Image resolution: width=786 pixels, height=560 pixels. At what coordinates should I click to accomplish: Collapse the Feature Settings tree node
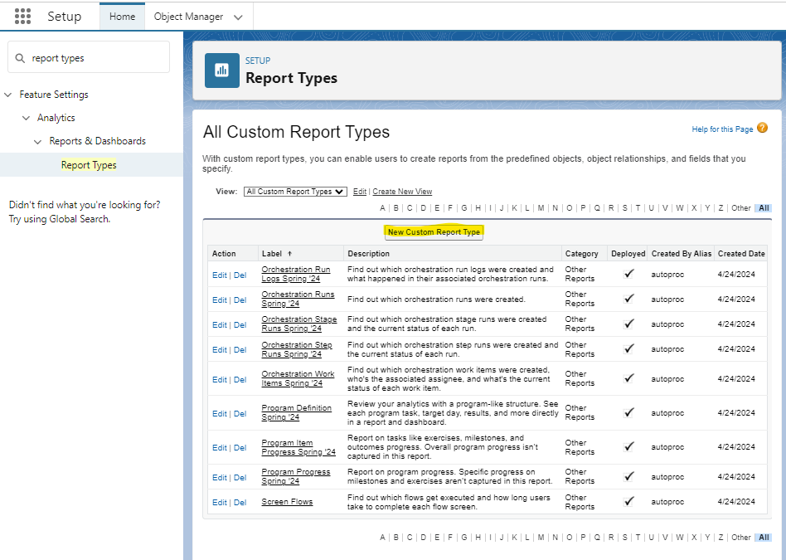click(x=8, y=95)
